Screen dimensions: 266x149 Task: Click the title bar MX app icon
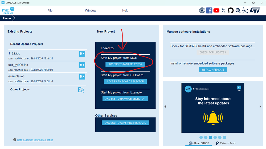click(x=3, y=3)
